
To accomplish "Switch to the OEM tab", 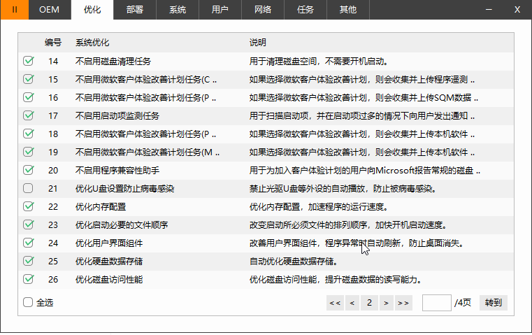I will 49,10.
